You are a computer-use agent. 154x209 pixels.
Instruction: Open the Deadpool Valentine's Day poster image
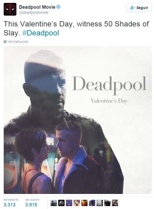(x=78, y=120)
